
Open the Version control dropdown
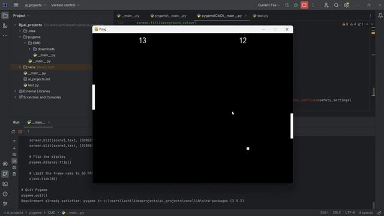(x=65, y=5)
